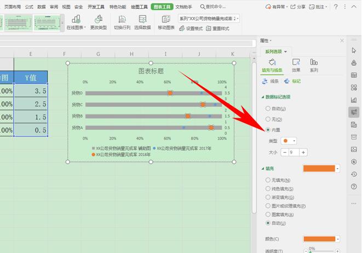This screenshot has height=253, width=362.
Task: Click the 切换行列 switch row/column icon
Action: 122,19
